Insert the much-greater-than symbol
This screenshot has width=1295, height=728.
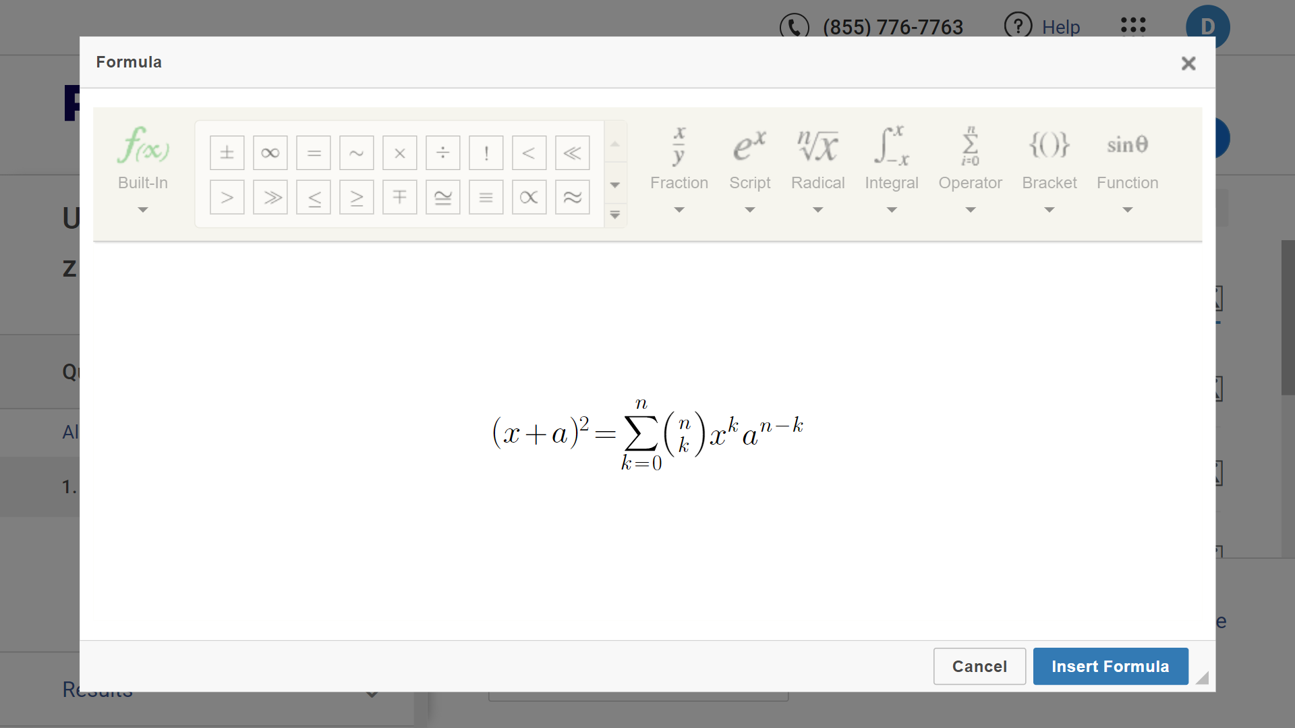click(270, 198)
